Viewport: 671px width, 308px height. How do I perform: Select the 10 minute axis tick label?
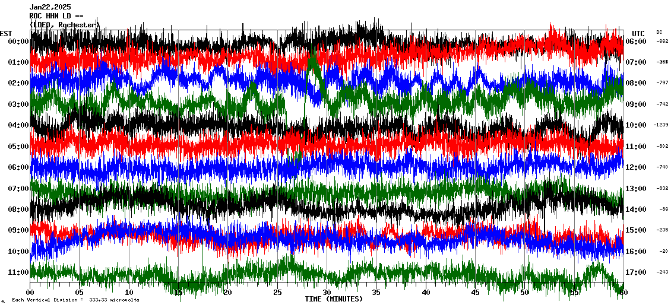[129, 293]
